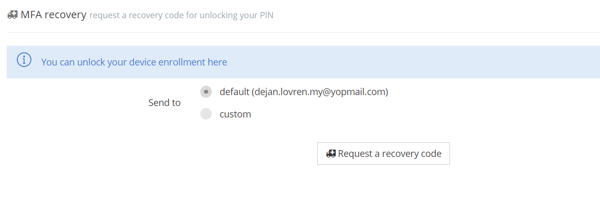Click the custom option label text
The width and height of the screenshot is (600, 199).
235,114
